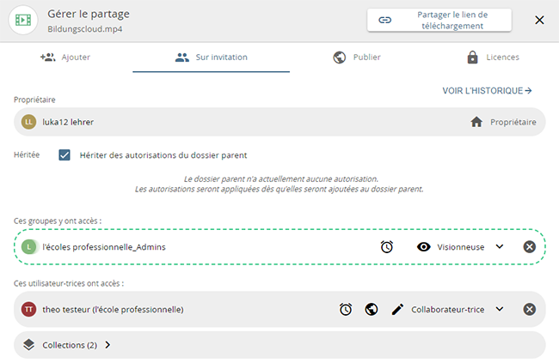Open the Publier tab
The height and width of the screenshot is (363, 559).
(357, 57)
